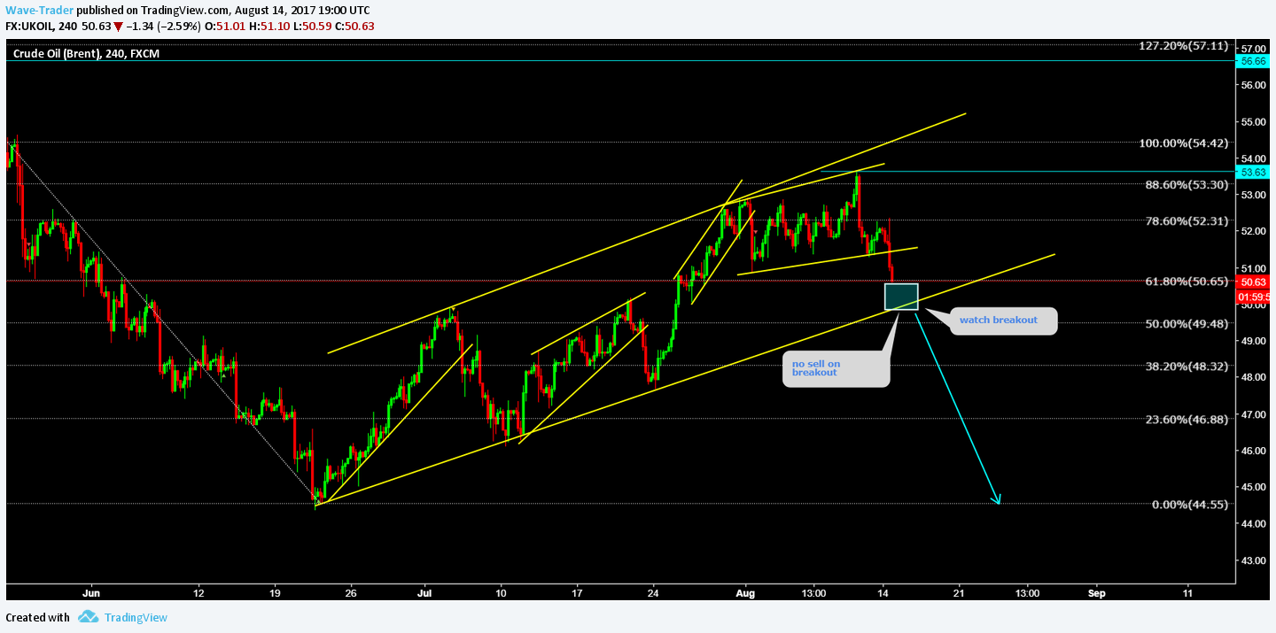Screen dimensions: 1276x633
Task: Select the 'no sell on breakout' callout
Action: pyautogui.click(x=836, y=368)
